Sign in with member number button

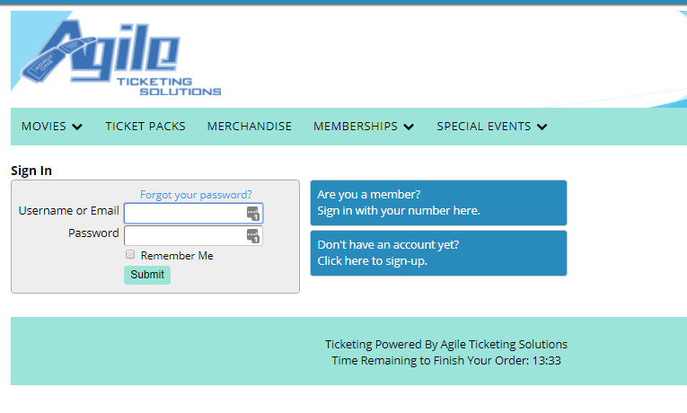(438, 203)
